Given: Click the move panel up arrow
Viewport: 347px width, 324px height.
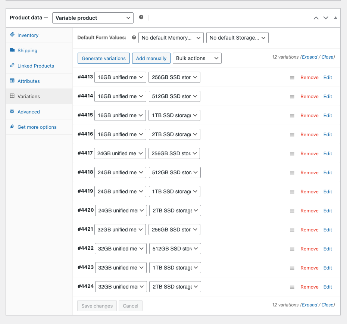Looking at the screenshot, I should coord(316,18).
